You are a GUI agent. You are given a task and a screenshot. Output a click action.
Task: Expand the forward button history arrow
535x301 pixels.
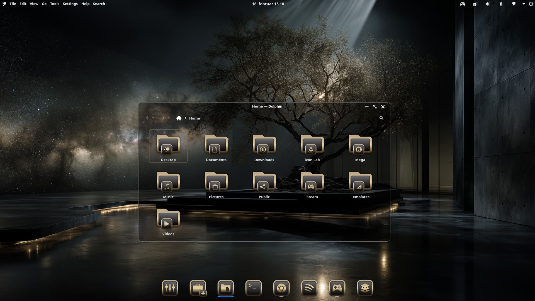(168, 118)
